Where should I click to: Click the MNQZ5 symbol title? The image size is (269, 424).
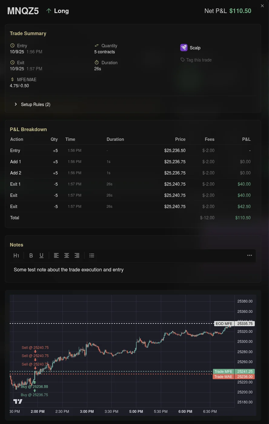pos(23,11)
